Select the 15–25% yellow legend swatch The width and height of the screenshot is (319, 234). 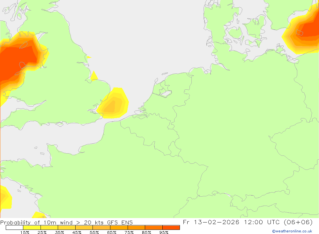(x=32, y=228)
